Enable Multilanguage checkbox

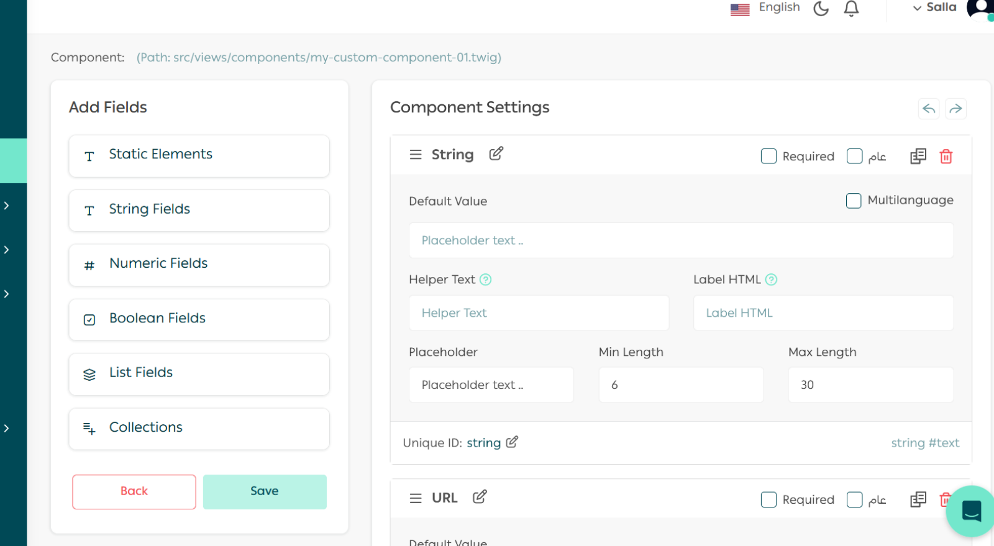point(854,201)
